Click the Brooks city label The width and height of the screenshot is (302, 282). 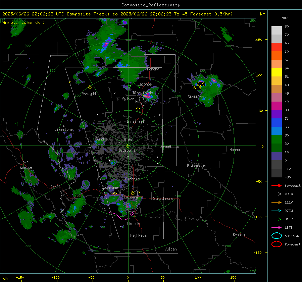coord(239,235)
